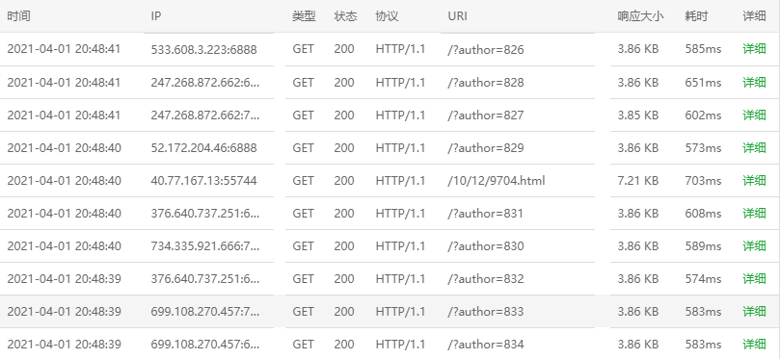This screenshot has height=359, width=780.
Task: Click the 响应大小 column header
Action: tap(641, 16)
